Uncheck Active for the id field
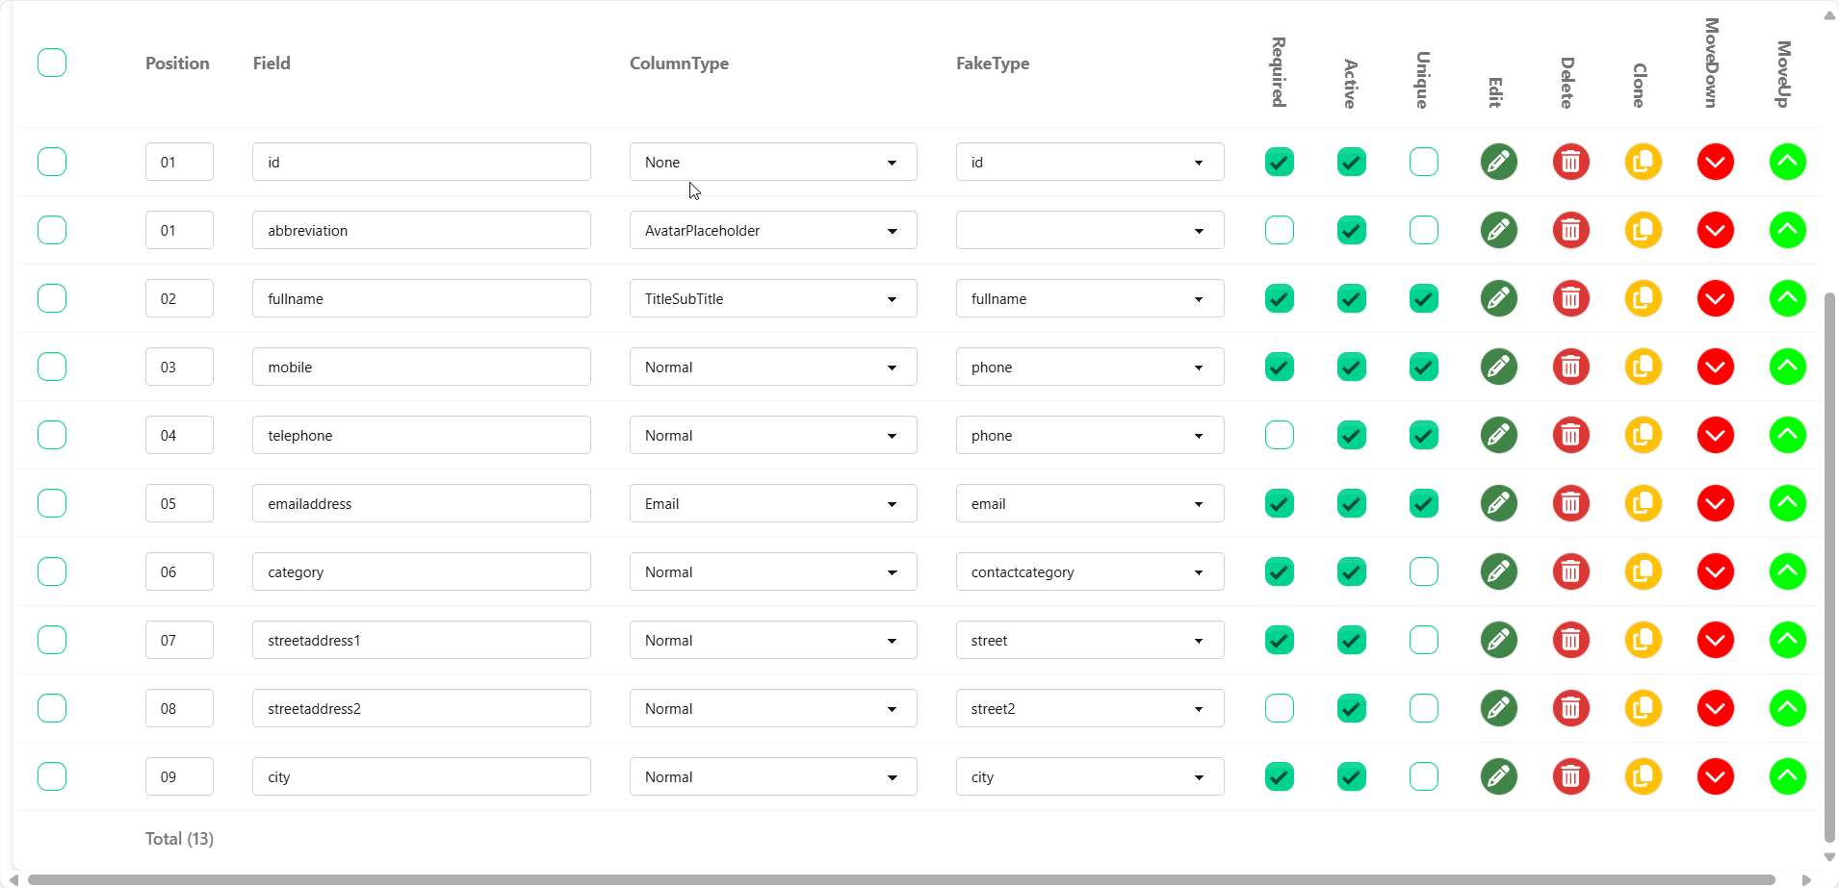Viewport: 1839px width, 888px height. click(x=1351, y=162)
